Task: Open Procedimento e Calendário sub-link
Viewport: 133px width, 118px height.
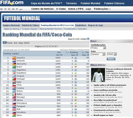Action: (75, 29)
